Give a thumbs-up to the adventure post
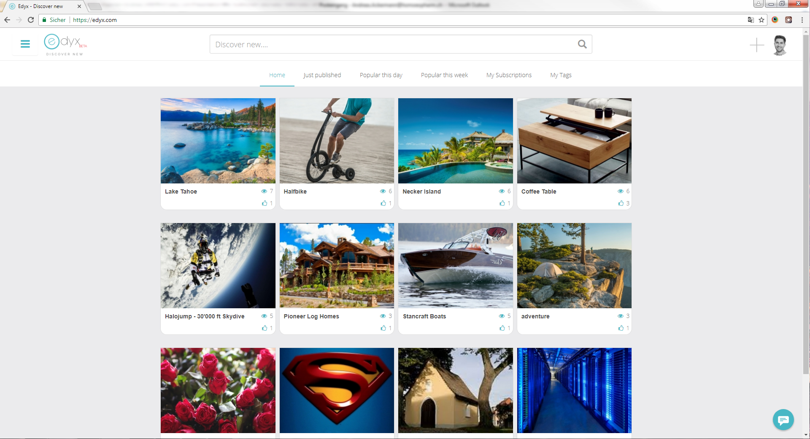The image size is (810, 439). tap(621, 328)
